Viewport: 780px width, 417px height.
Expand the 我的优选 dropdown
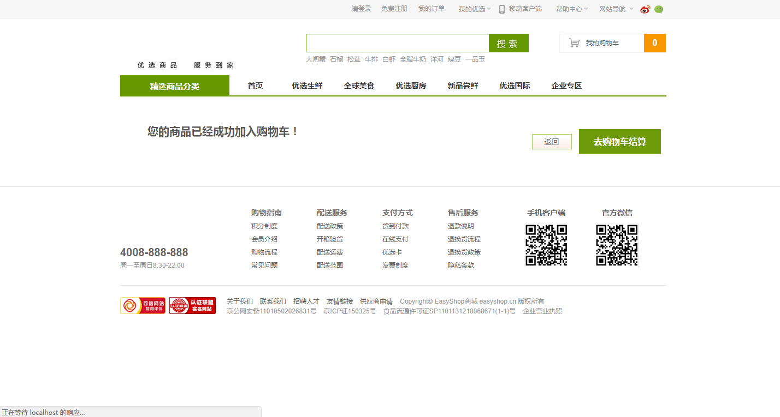click(x=475, y=9)
